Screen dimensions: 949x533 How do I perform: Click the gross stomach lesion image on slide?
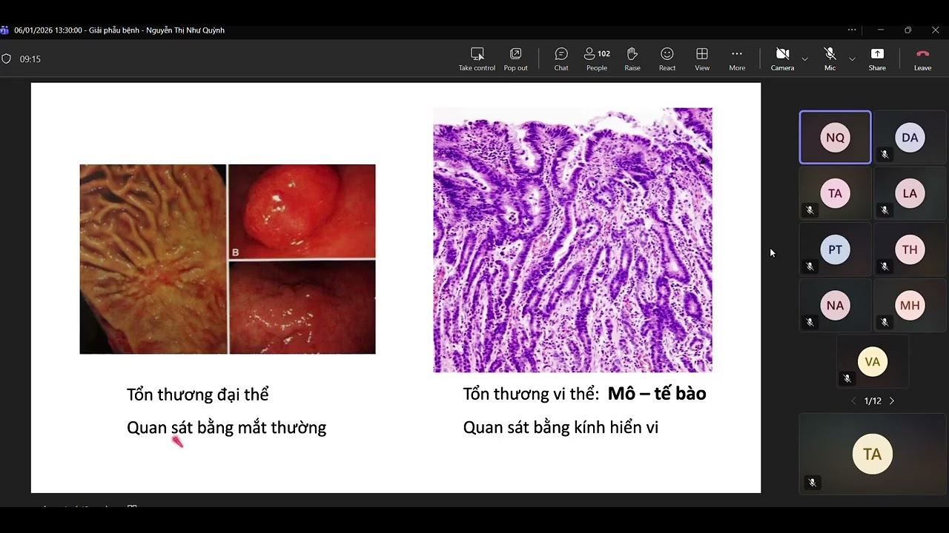pos(153,259)
